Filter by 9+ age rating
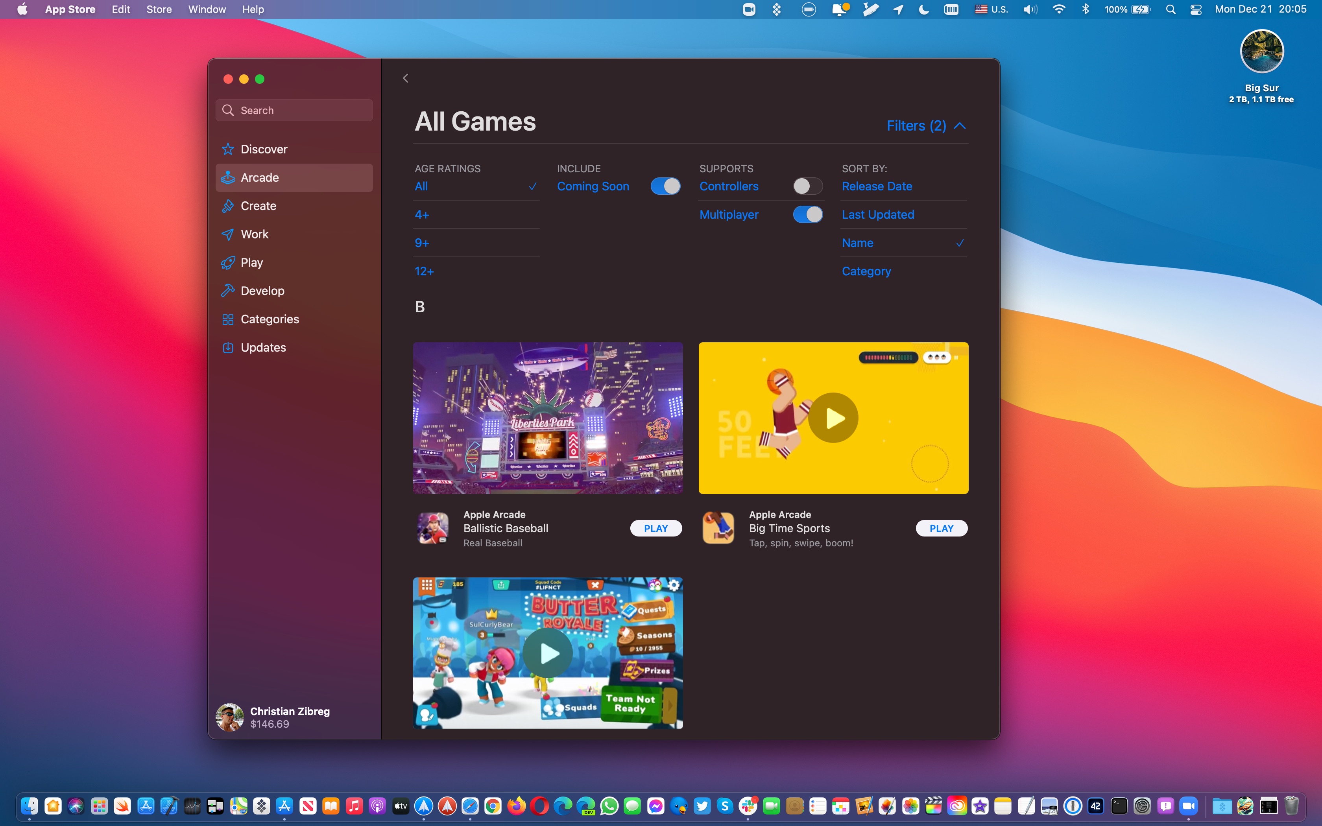Screen dimensions: 1322x826 point(476,243)
